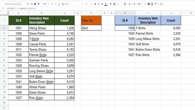The image size is (195, 110).
Task: Select Polo Shirts in filtered results
Action: click(x=148, y=55)
